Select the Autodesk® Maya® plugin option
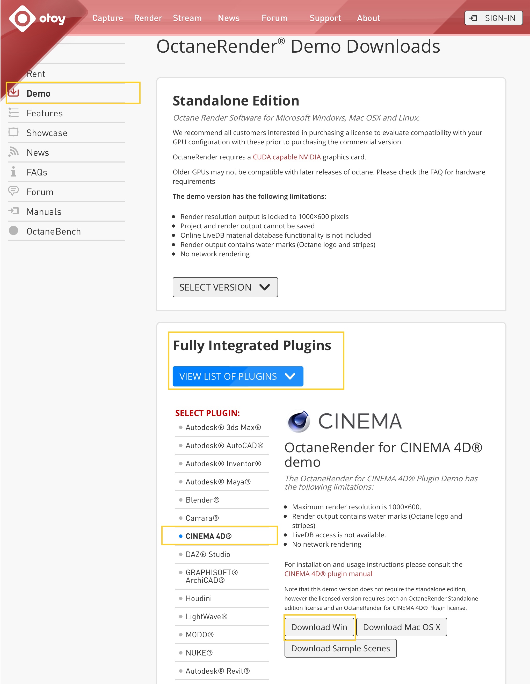530x684 pixels. [218, 482]
